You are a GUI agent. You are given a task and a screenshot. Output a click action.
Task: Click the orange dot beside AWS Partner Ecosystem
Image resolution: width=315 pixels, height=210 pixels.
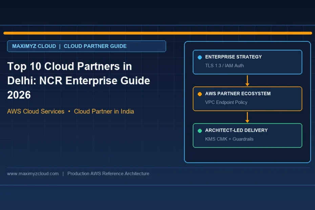tap(200, 94)
